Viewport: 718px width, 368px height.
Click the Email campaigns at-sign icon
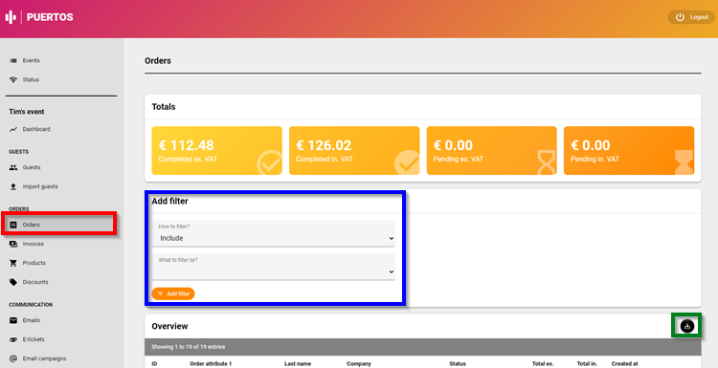tap(13, 358)
